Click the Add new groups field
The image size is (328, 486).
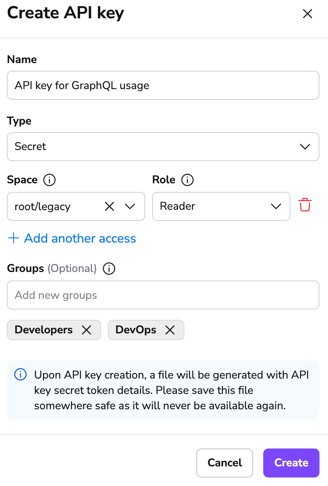point(163,295)
